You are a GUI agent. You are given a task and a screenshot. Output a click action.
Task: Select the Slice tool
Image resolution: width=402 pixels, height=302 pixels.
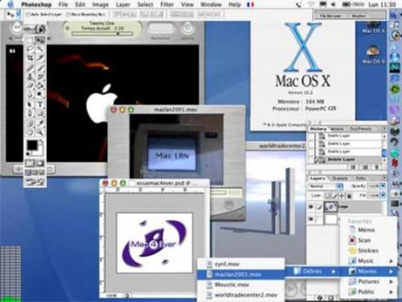pos(40,58)
